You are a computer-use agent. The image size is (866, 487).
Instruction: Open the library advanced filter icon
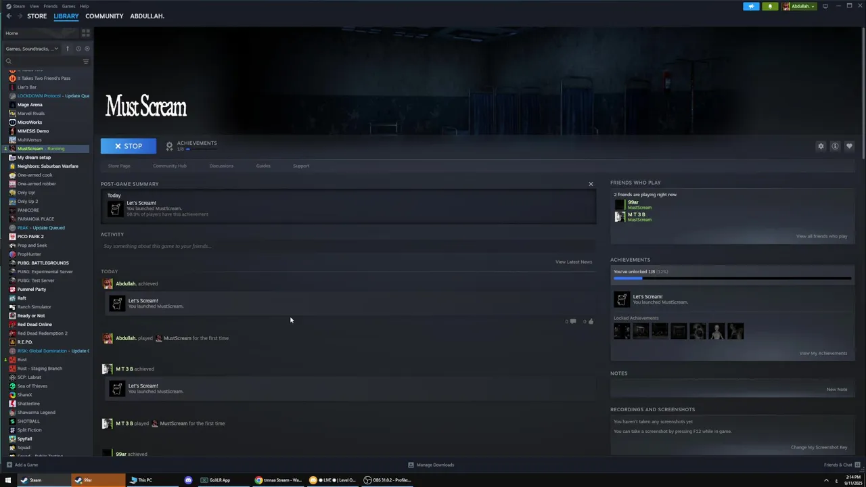(x=86, y=62)
